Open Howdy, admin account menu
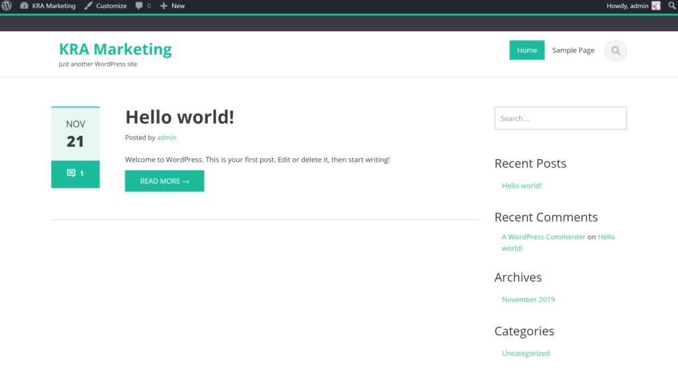Viewport: 678px width, 373px height. (627, 5)
